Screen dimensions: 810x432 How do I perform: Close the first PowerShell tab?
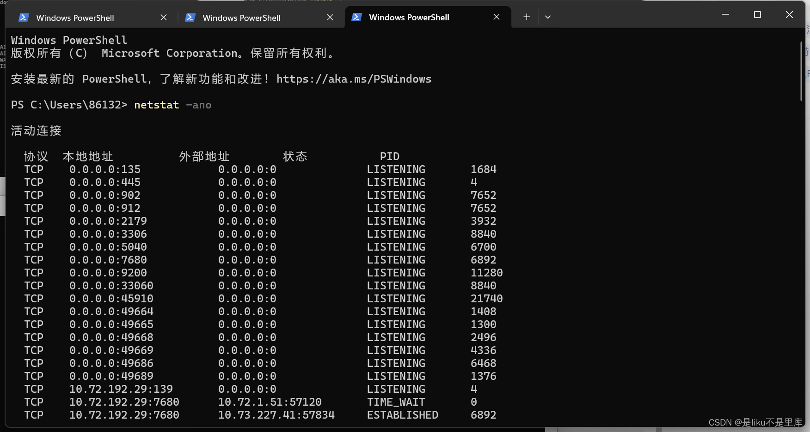tap(164, 18)
